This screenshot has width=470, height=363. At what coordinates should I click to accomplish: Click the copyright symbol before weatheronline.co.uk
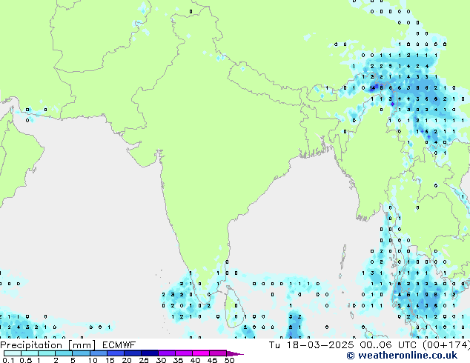tap(351, 356)
